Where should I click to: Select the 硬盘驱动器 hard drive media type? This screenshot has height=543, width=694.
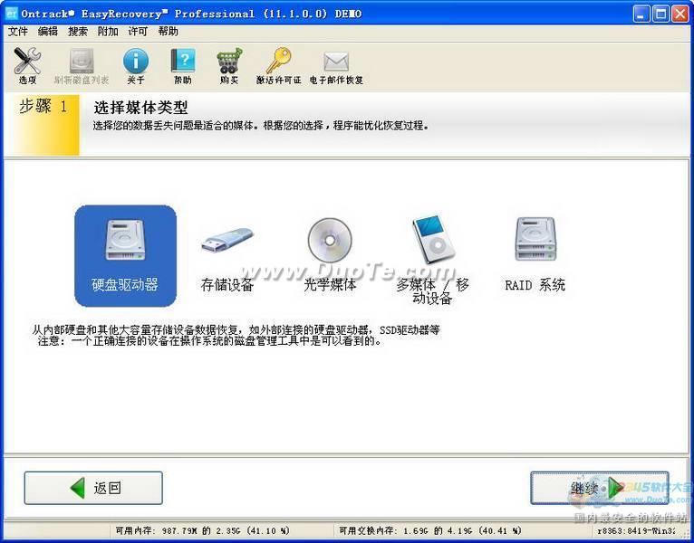tap(125, 255)
